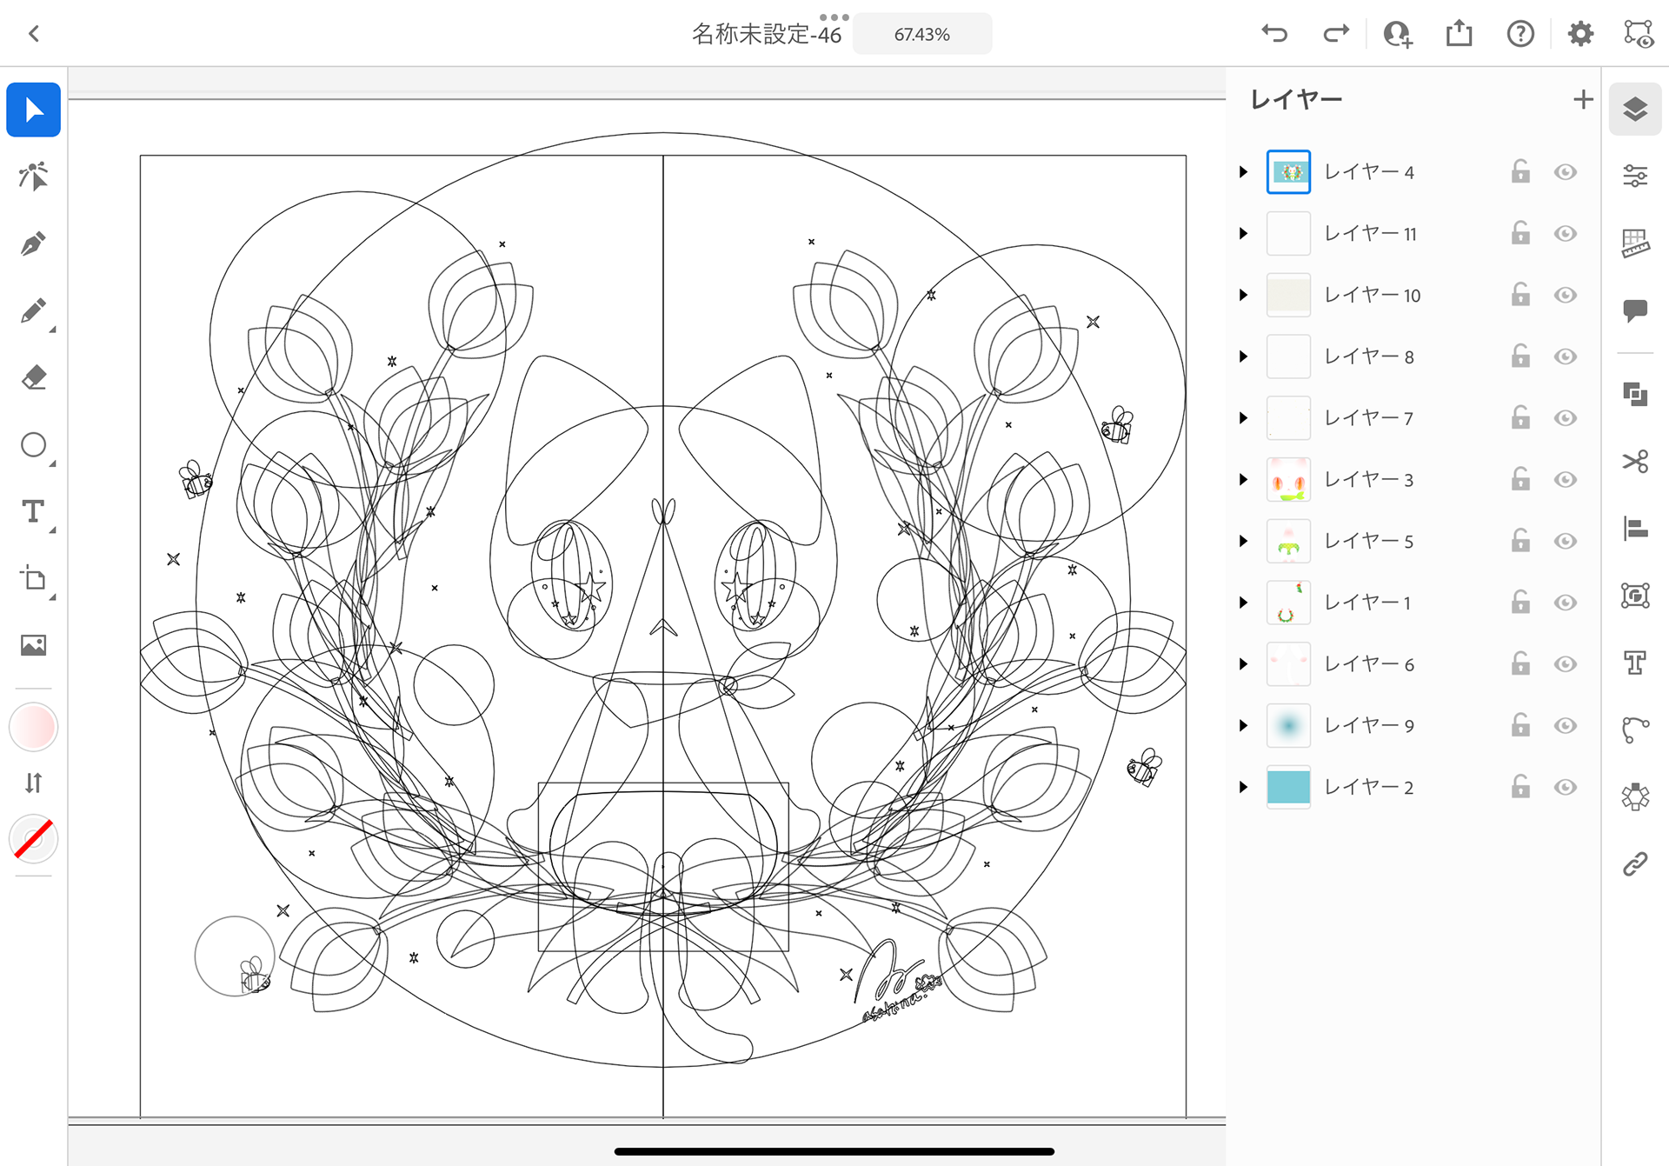Lock レイヤー 10 using padlock icon
Screen dimensions: 1669x1166
pyautogui.click(x=1520, y=295)
